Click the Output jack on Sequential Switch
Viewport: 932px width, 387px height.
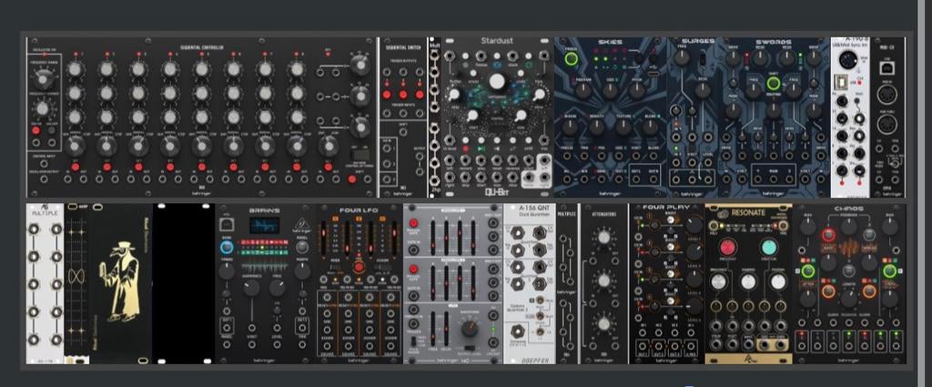(420, 157)
